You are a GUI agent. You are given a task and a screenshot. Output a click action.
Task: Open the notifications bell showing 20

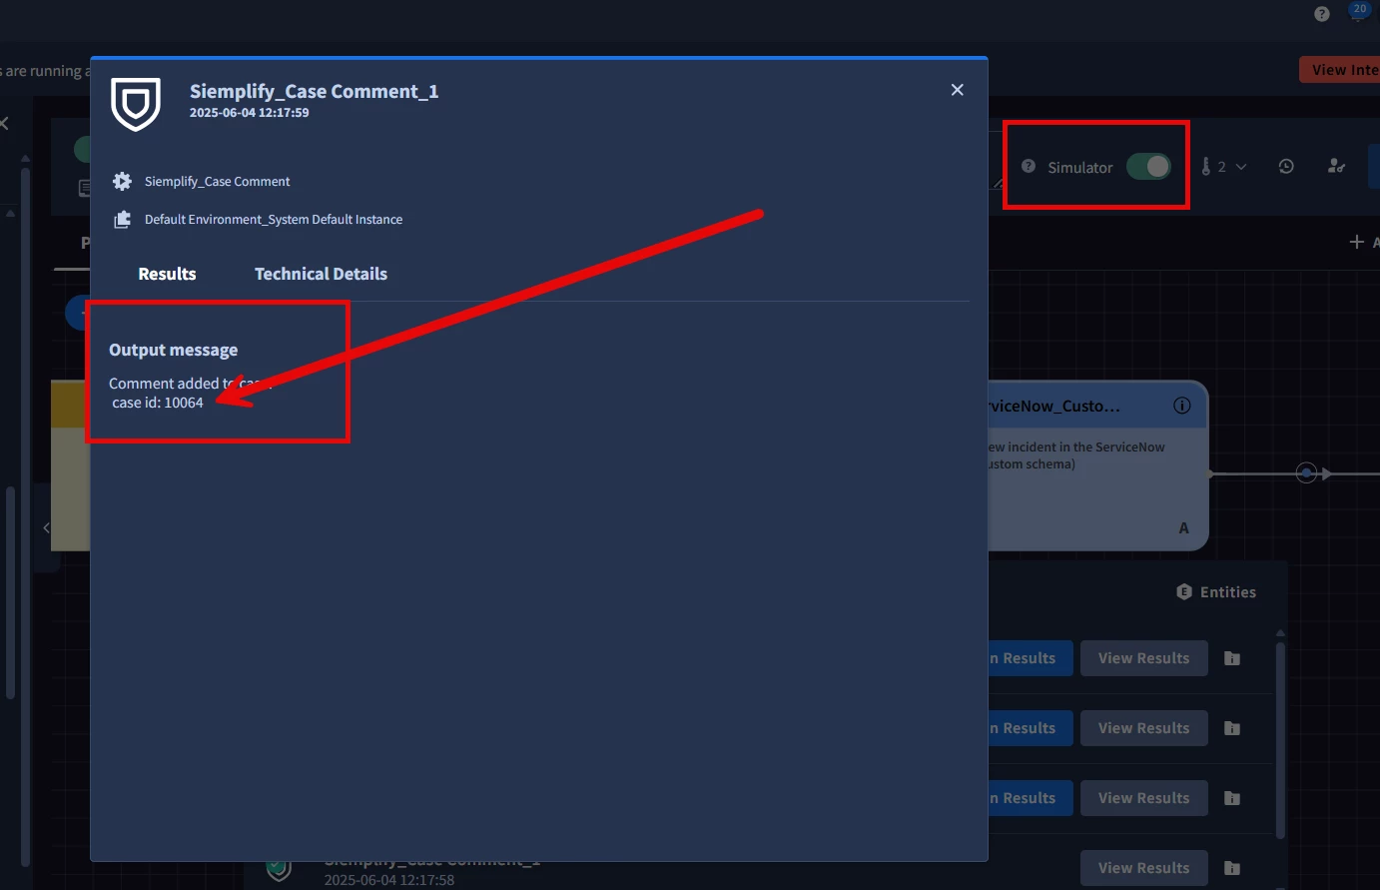pos(1359,11)
